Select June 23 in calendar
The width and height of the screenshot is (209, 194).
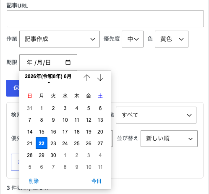[53, 144]
